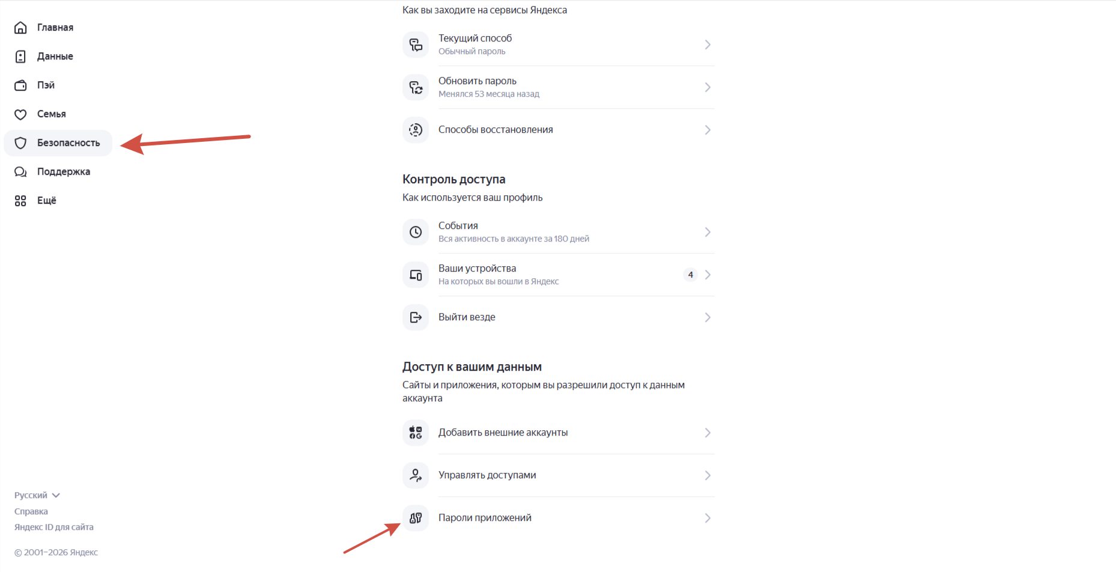Screen dimensions: 1116x572
Task: Click the app passwords icon beside Пароли приложений
Action: (416, 518)
